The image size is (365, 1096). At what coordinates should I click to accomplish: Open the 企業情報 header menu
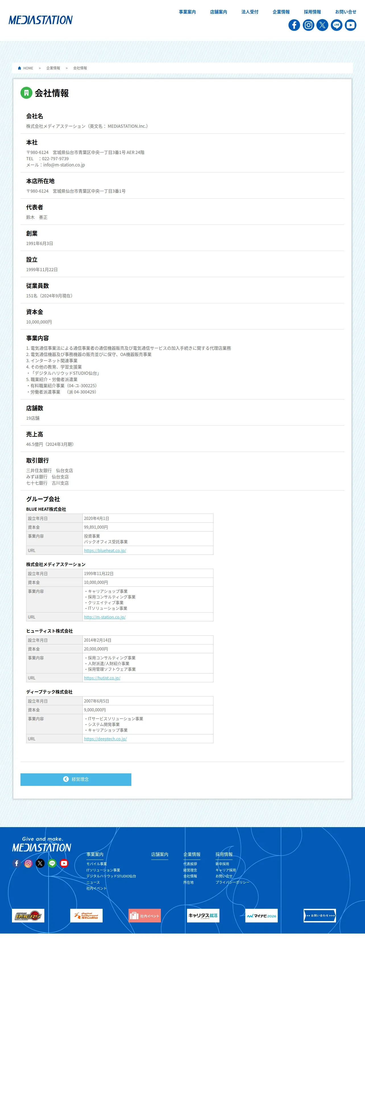point(281,12)
